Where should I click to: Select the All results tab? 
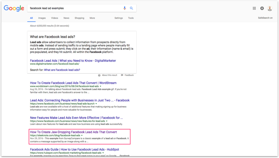point(31,18)
